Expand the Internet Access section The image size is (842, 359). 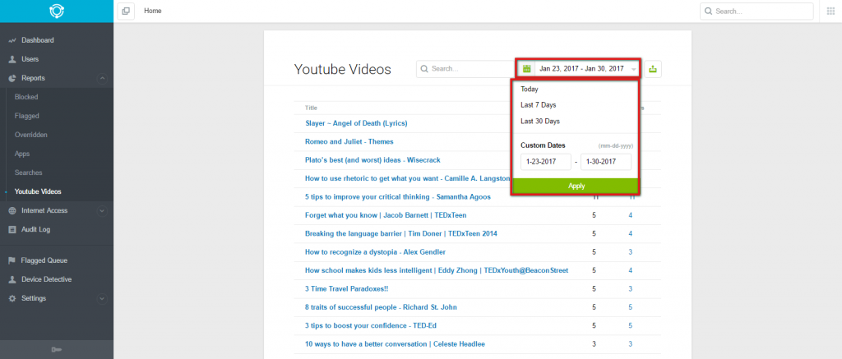[102, 211]
